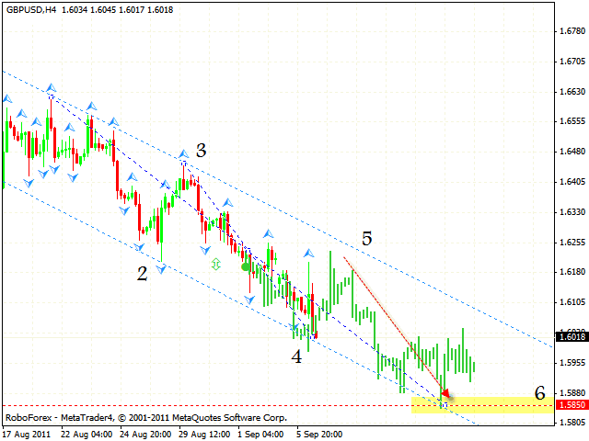Screen dimensions: 589x441
Task: Click the current price 1.6018 tag
Action: pos(571,336)
